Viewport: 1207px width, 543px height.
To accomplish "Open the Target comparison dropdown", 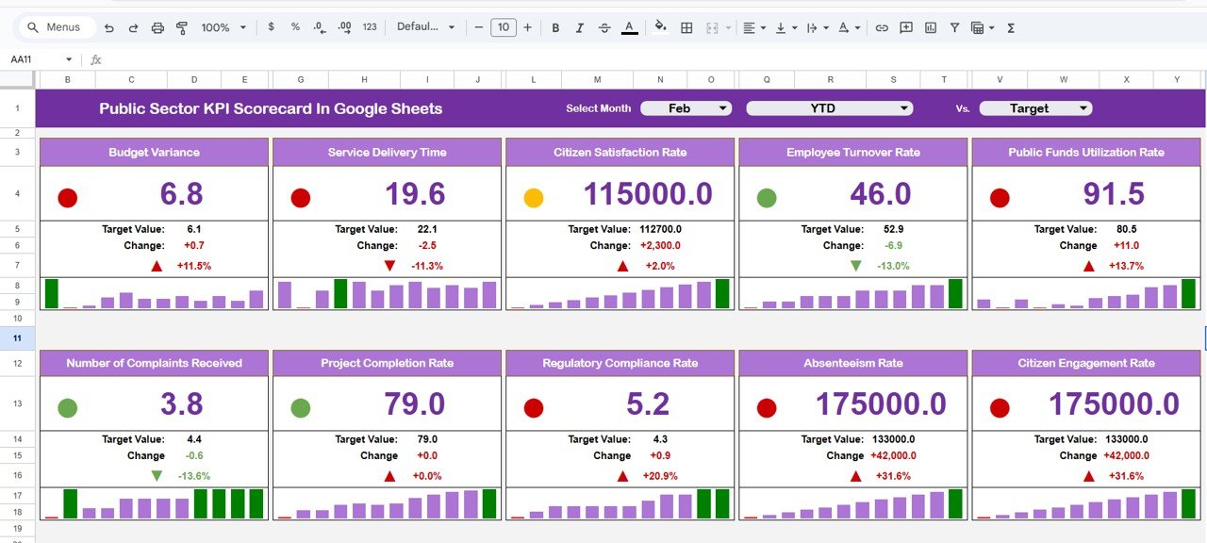I will pyautogui.click(x=1034, y=107).
